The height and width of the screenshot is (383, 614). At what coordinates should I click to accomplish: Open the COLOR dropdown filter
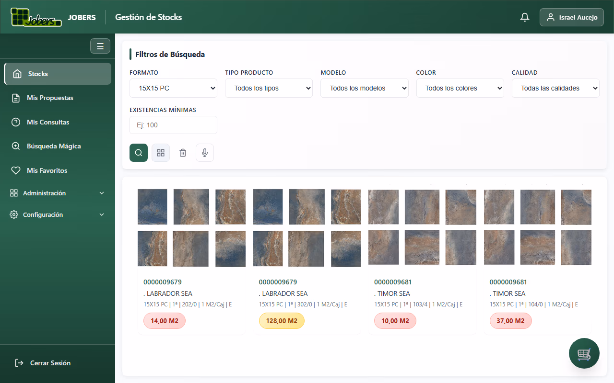pyautogui.click(x=460, y=88)
